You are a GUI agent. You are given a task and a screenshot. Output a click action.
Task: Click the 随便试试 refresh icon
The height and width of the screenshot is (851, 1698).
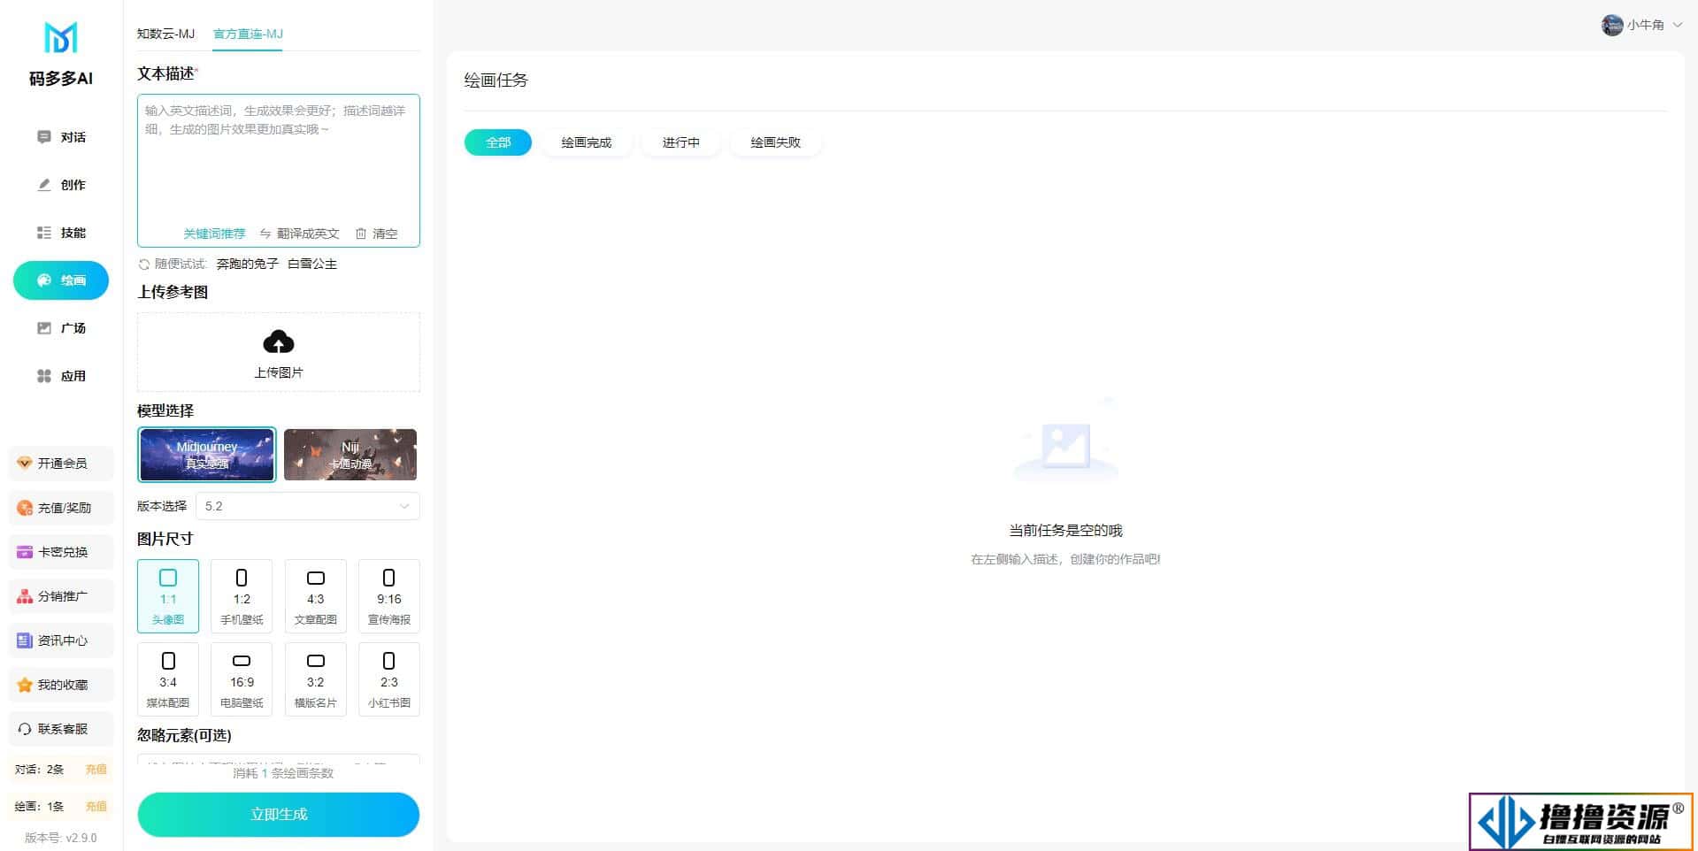[x=144, y=264]
